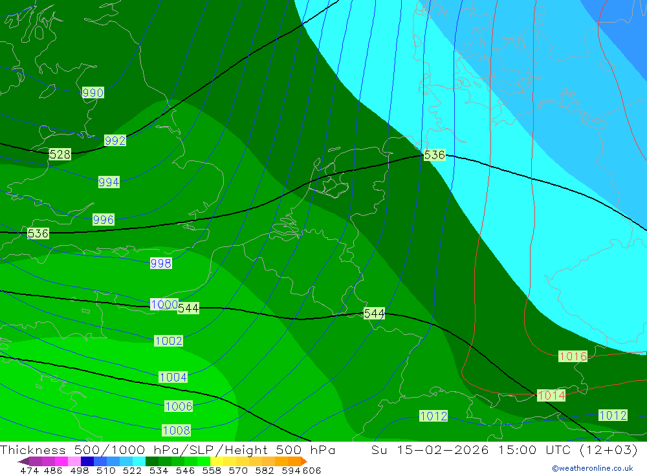Click the legend value 546
The height and width of the screenshot is (474, 647).
tap(185, 470)
